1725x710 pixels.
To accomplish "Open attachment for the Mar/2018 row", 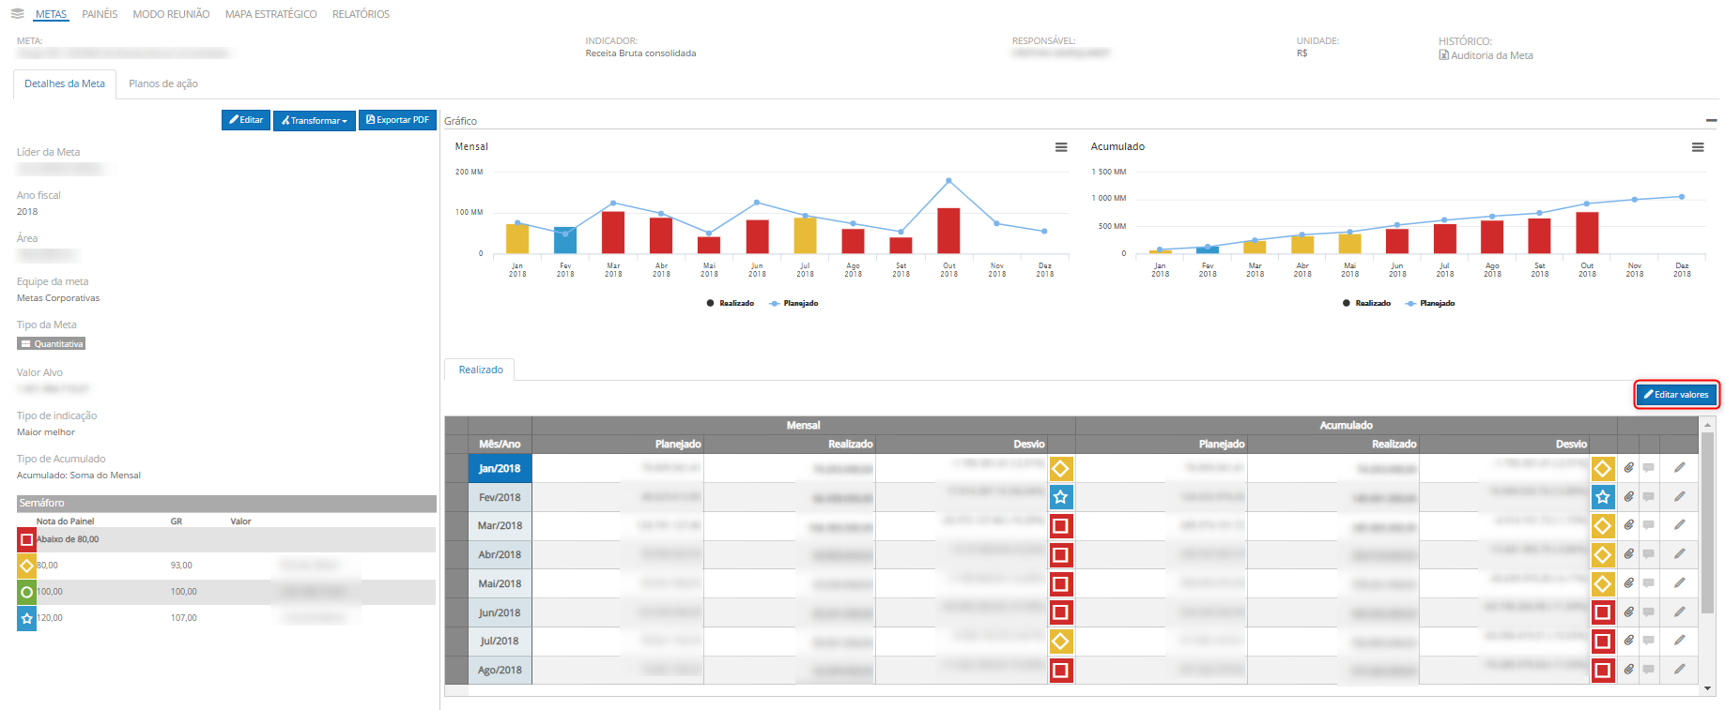I will pos(1629,525).
